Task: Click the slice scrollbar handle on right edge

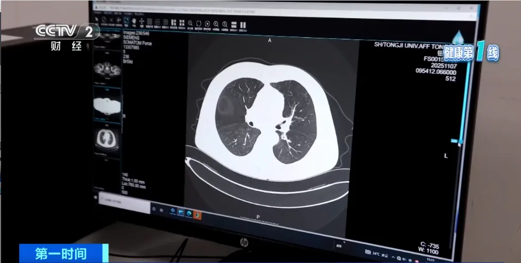Action: [x=455, y=141]
